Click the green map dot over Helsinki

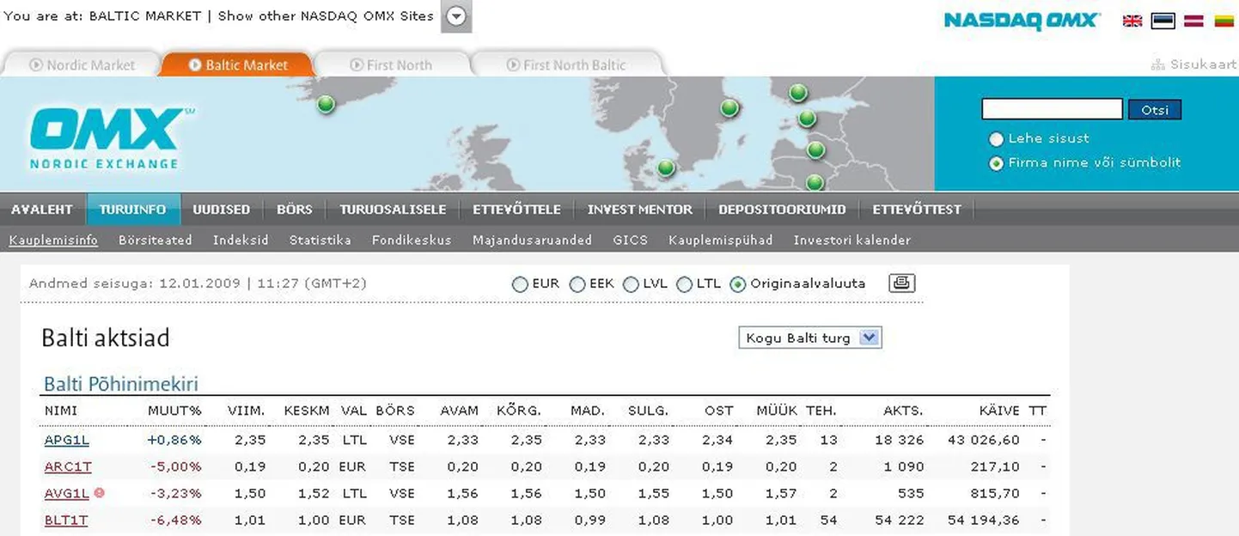pos(798,92)
